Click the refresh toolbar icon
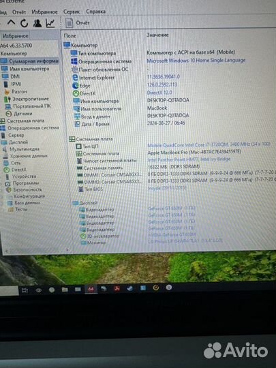276x368 pixels. click(24, 23)
